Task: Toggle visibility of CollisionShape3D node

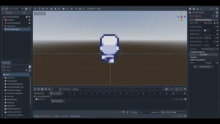Action: [30, 23]
